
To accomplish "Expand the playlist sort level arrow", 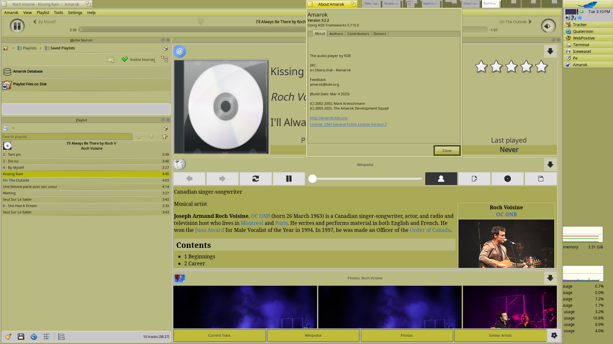I will tap(13, 128).
